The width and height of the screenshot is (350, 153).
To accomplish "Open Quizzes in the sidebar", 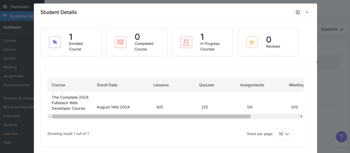I will click(9, 58).
